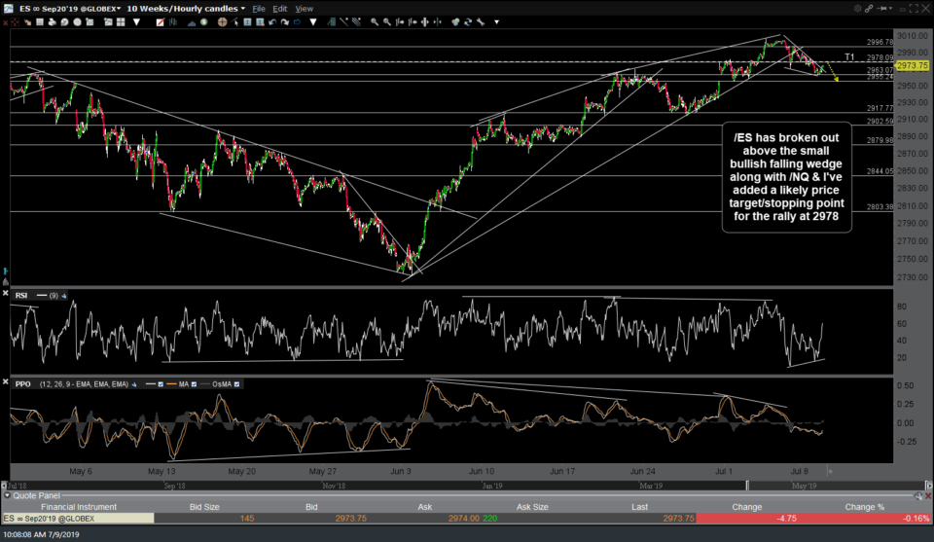Viewport: 934px width, 542px height.
Task: Click the Change % column header
Action: 864,507
